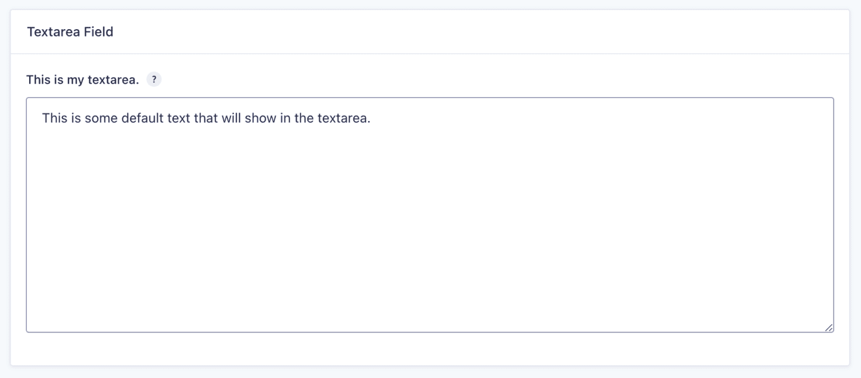Click the default text in the textarea
The image size is (861, 378).
(x=205, y=118)
